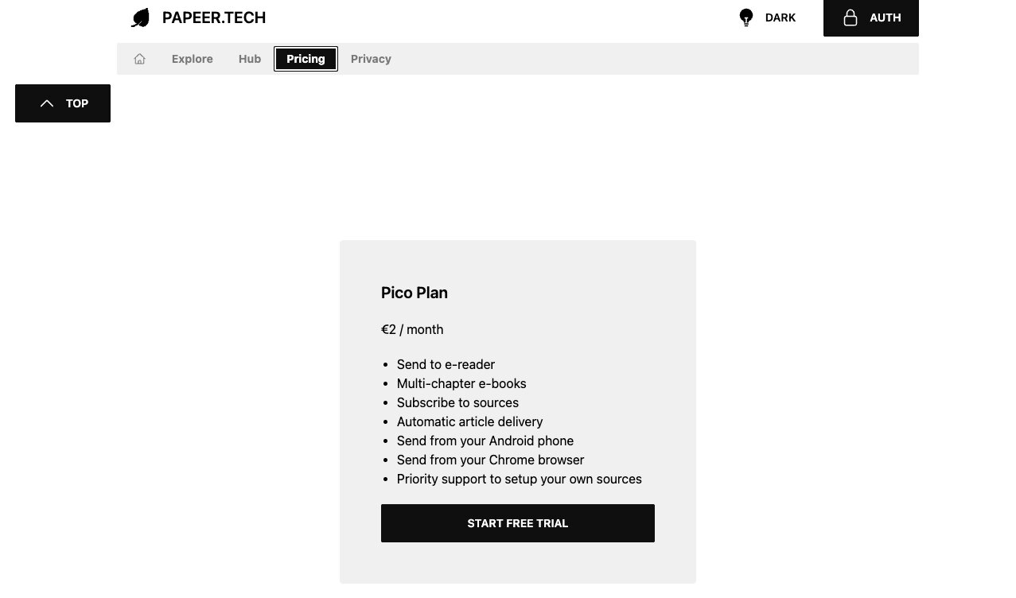Open the Explore tab
Viewport: 1016px width, 598px height.
(x=193, y=59)
